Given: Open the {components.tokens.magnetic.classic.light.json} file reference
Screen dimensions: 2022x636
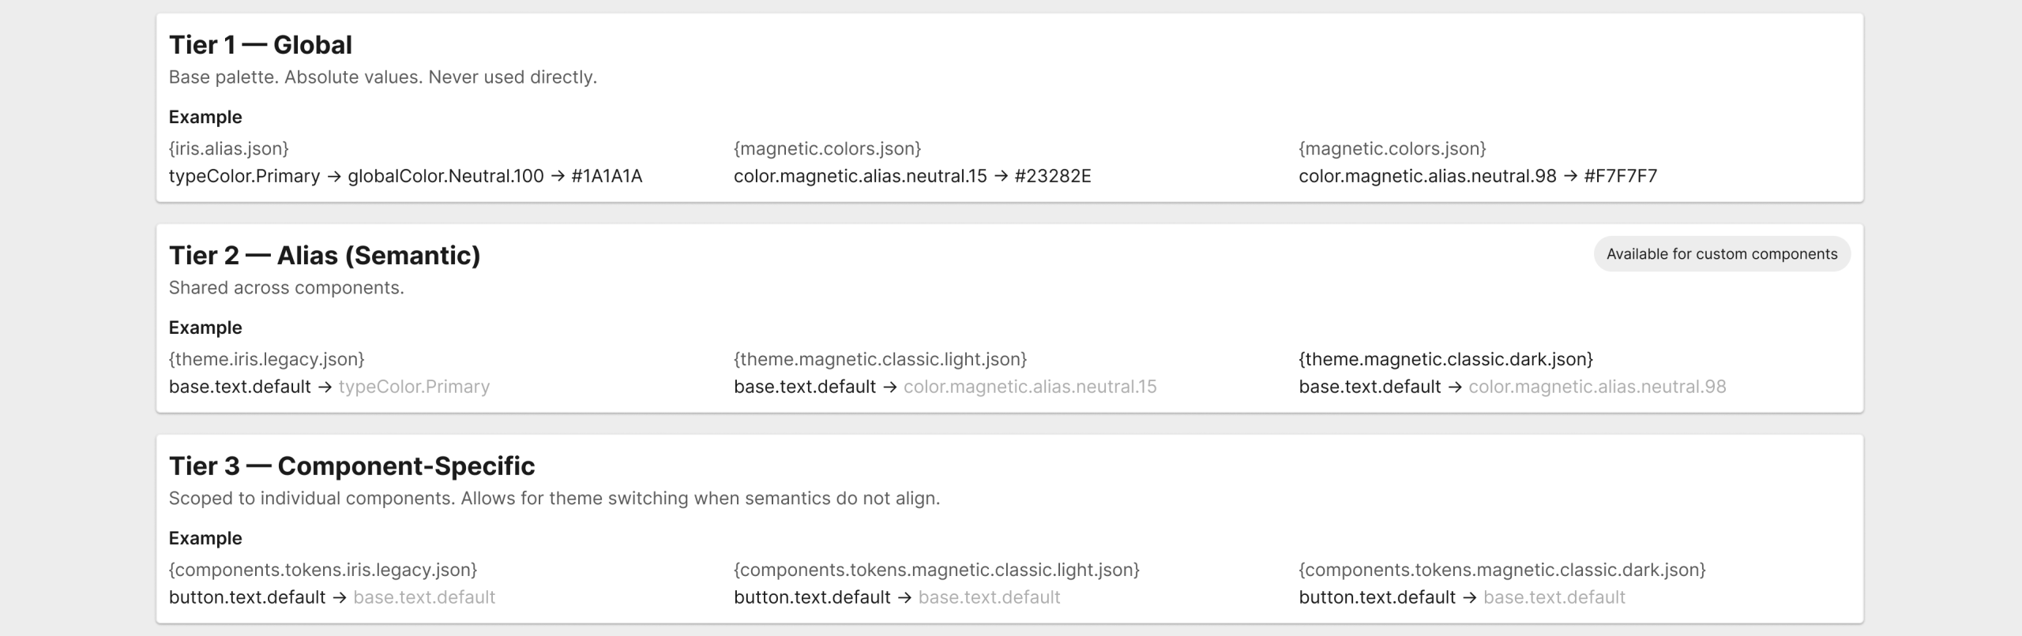Looking at the screenshot, I should pyautogui.click(x=936, y=570).
